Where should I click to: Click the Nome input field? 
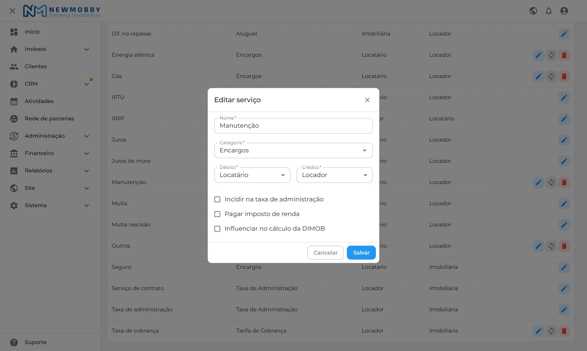pos(293,126)
